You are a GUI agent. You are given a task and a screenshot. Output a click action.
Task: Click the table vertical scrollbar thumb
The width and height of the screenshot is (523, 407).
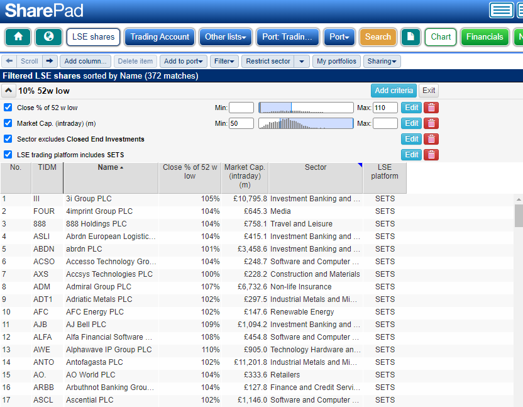(519, 216)
